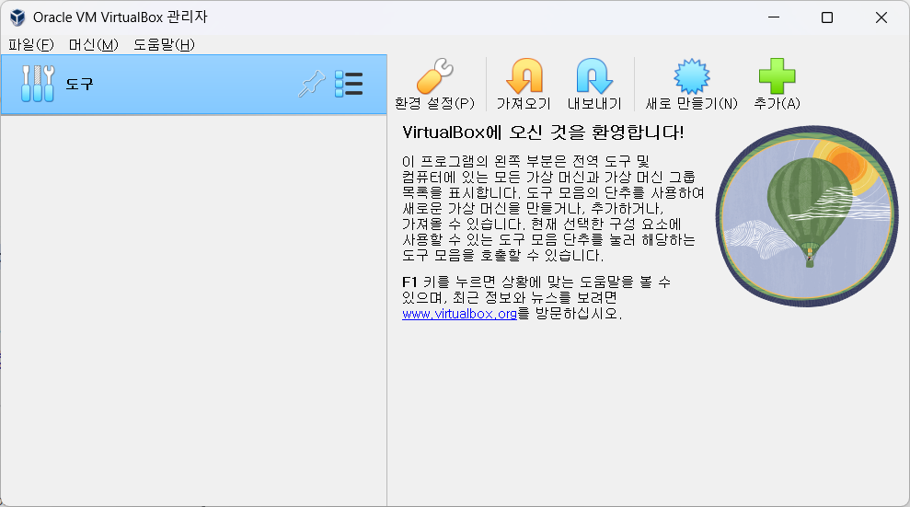This screenshot has height=507, width=910.
Task: Open the 파일(F) menu
Action: pos(30,45)
